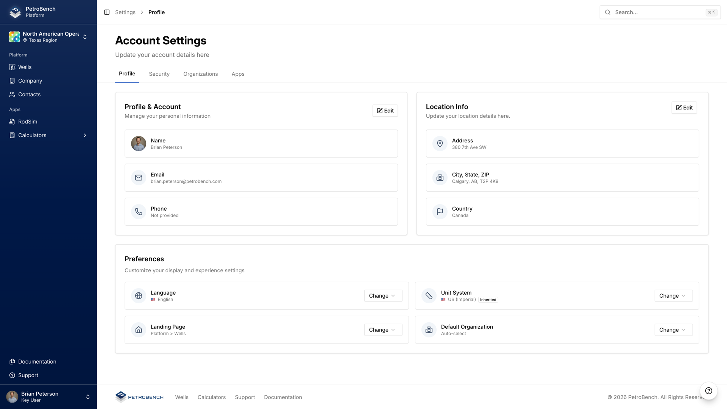Screen dimensions: 727x409
Task: Toggle the sidebar collapse control
Action: point(106,12)
